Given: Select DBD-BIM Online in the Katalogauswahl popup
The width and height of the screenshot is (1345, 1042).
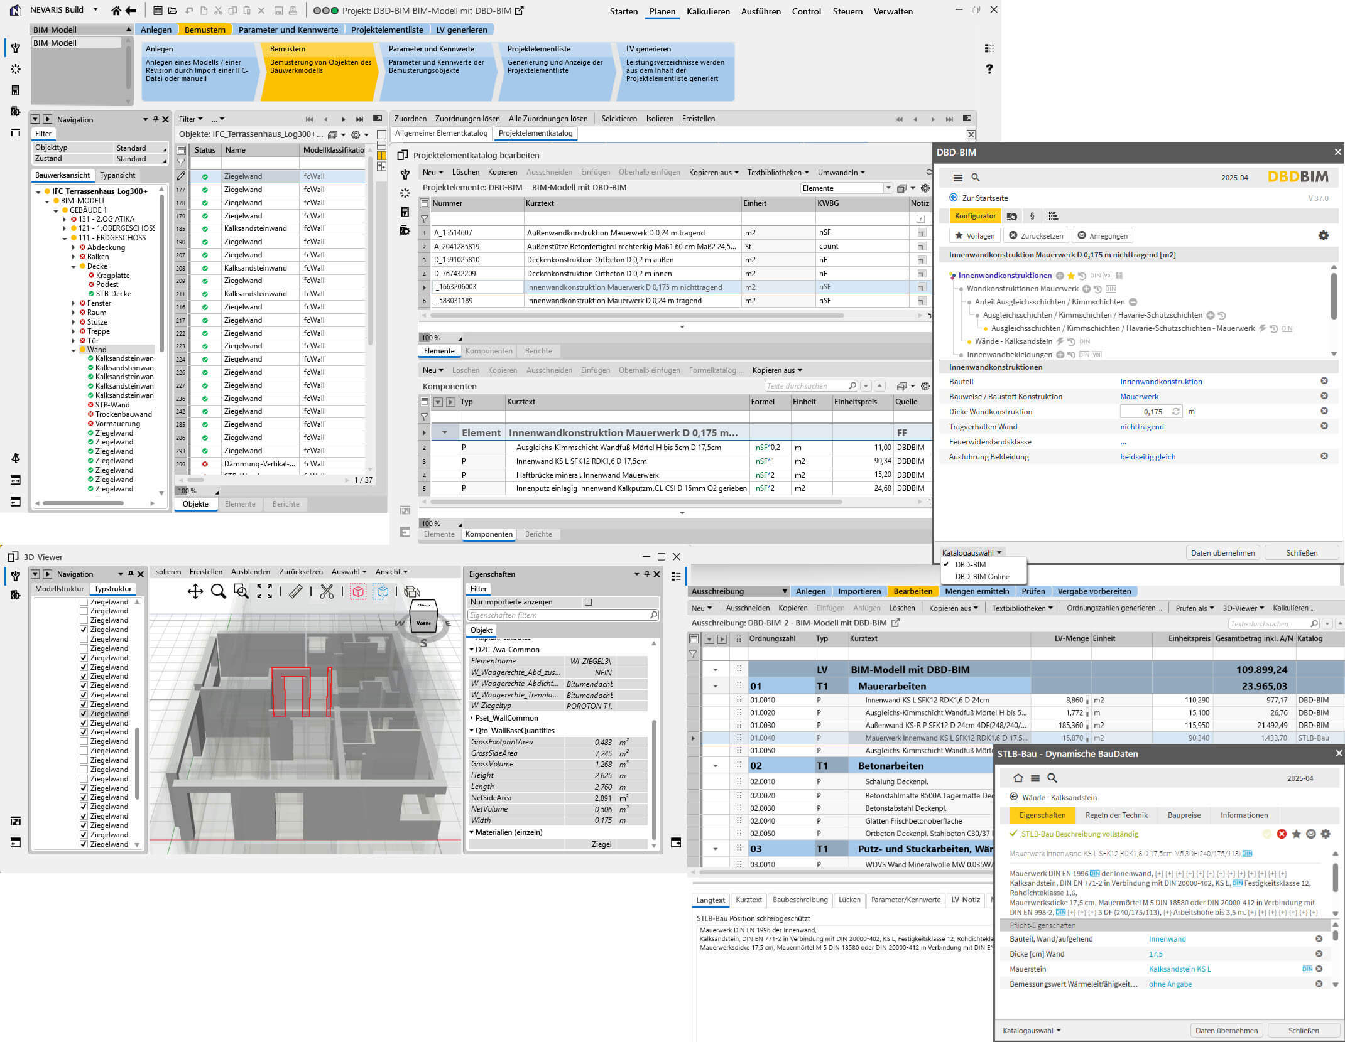Looking at the screenshot, I should [982, 576].
